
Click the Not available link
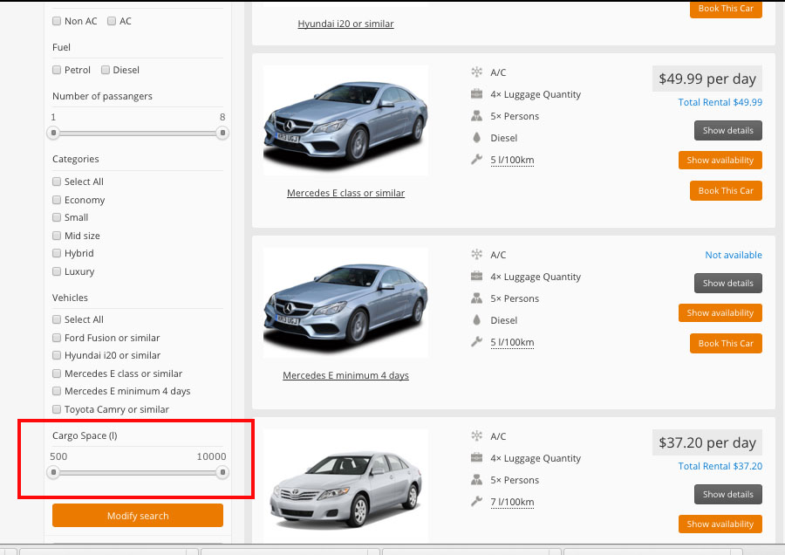(x=734, y=255)
